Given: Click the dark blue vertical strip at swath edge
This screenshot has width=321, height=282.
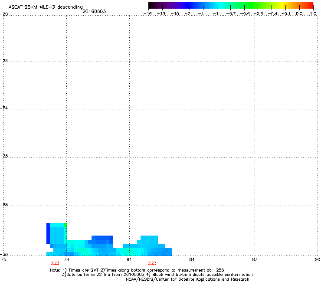Looking at the screenshot, I should [48, 233].
